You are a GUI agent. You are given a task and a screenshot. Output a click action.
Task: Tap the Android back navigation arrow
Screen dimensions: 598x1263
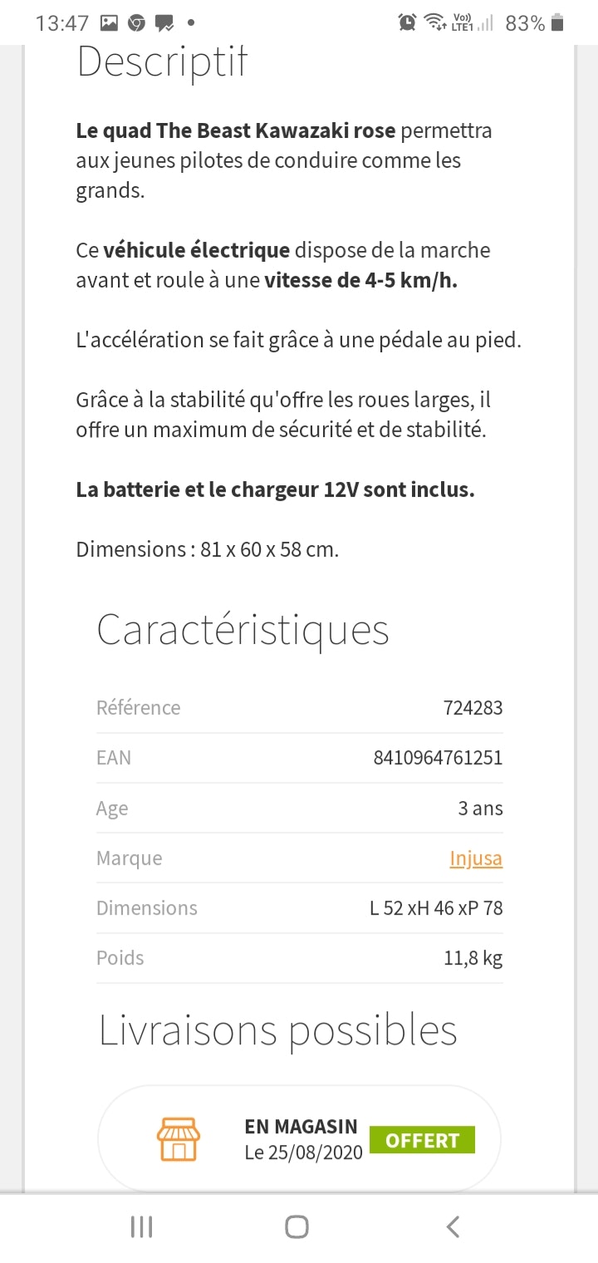453,1226
